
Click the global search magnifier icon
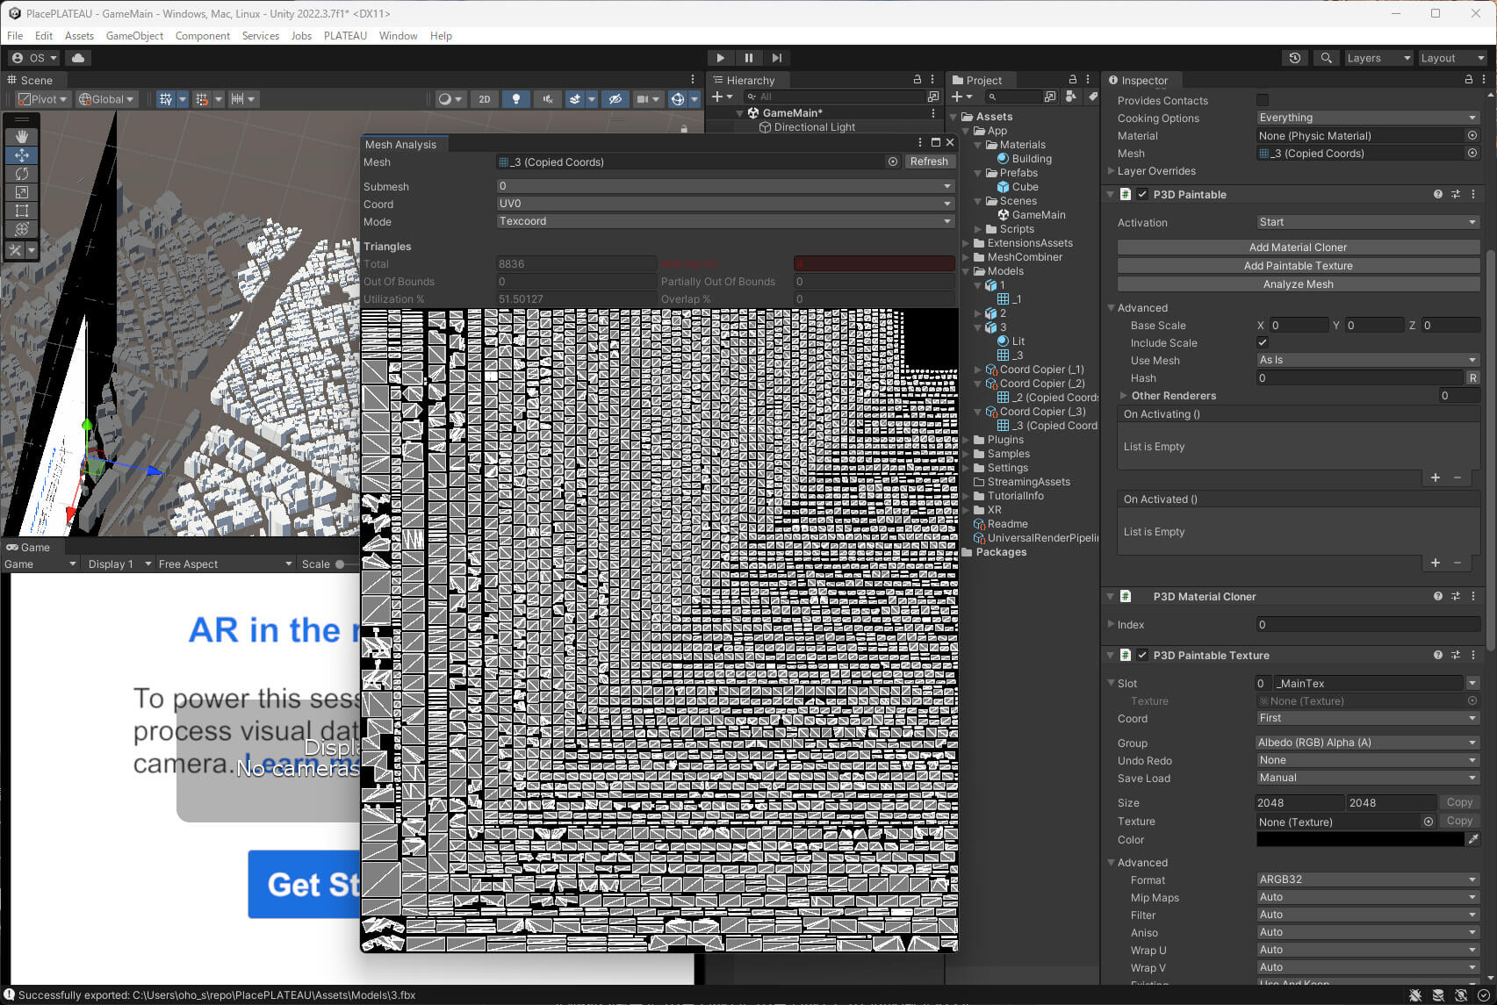[x=1326, y=58]
